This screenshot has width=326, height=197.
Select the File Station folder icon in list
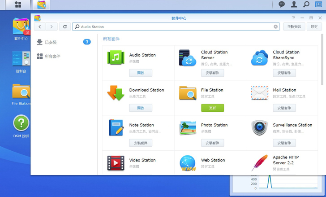[x=188, y=93]
